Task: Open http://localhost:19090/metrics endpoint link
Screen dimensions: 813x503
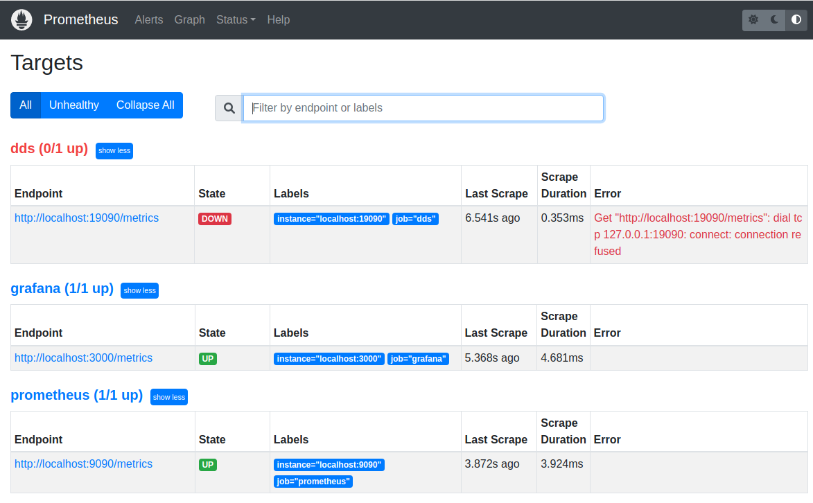Action: [x=87, y=218]
